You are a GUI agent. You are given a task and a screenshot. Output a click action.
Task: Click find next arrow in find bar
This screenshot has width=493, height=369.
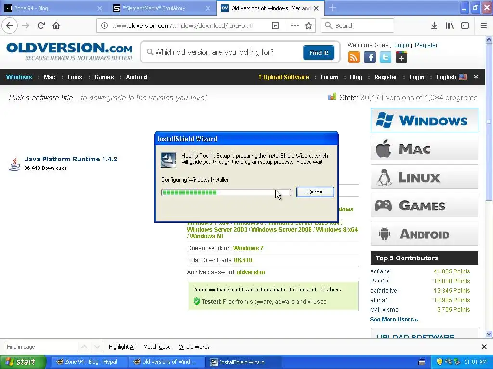tap(97, 347)
